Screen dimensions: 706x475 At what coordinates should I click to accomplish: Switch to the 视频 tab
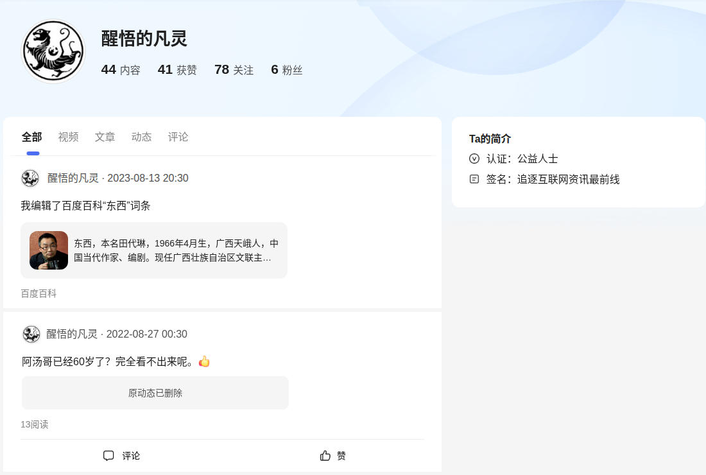point(68,137)
